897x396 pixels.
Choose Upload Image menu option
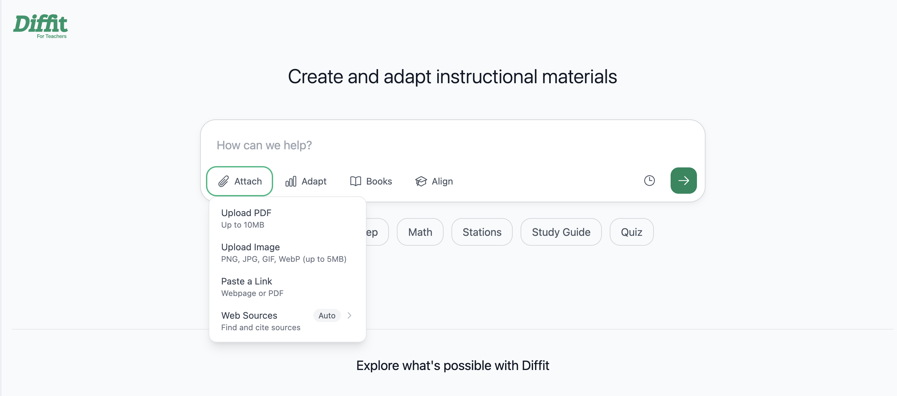287,252
